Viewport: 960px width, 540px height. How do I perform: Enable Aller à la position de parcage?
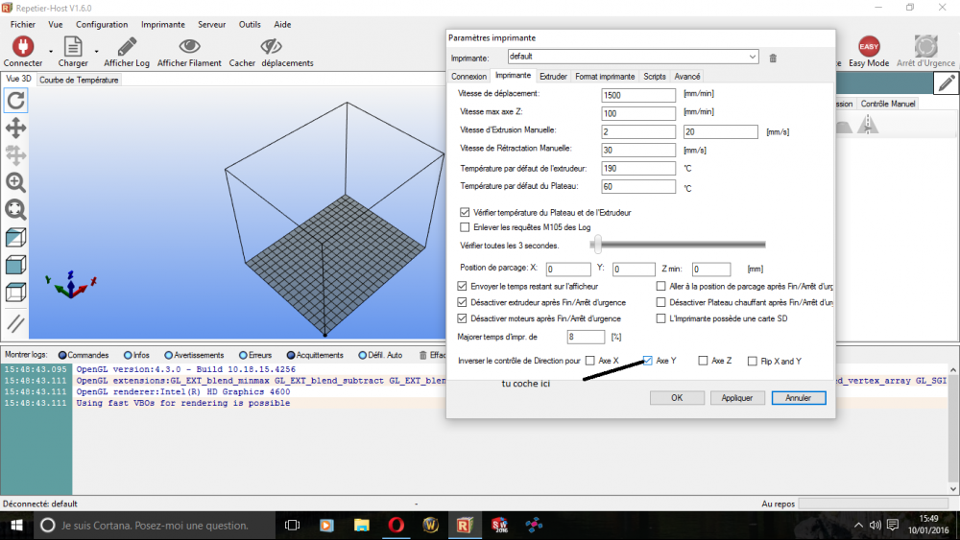click(x=660, y=286)
